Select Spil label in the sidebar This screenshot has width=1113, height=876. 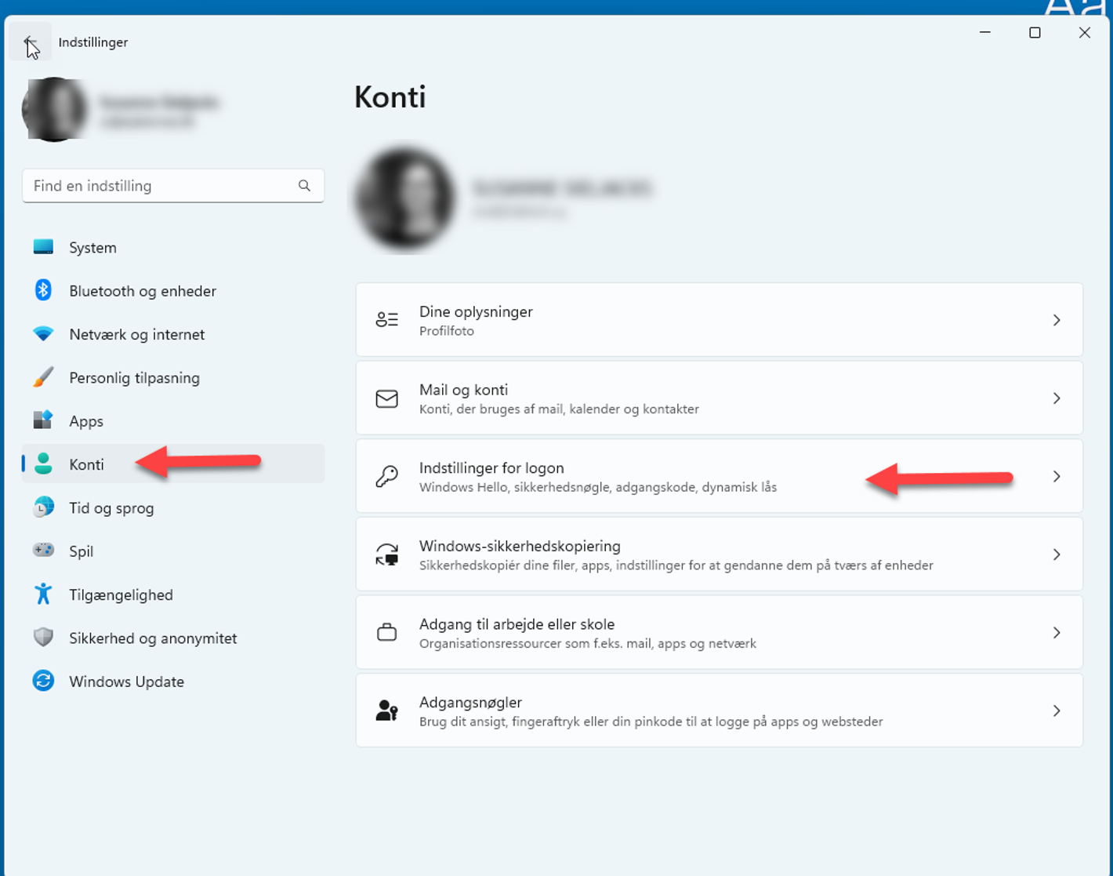(81, 551)
